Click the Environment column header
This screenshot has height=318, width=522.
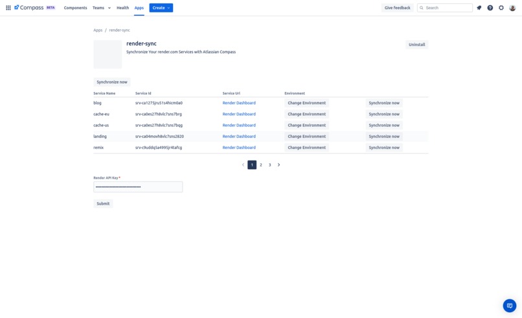point(295,93)
